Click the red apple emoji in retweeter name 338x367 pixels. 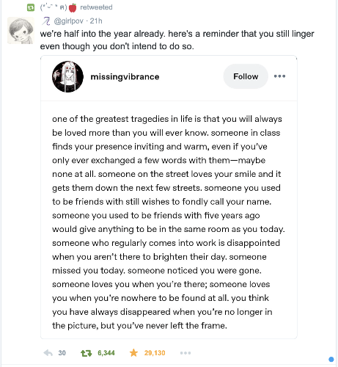pos(73,8)
